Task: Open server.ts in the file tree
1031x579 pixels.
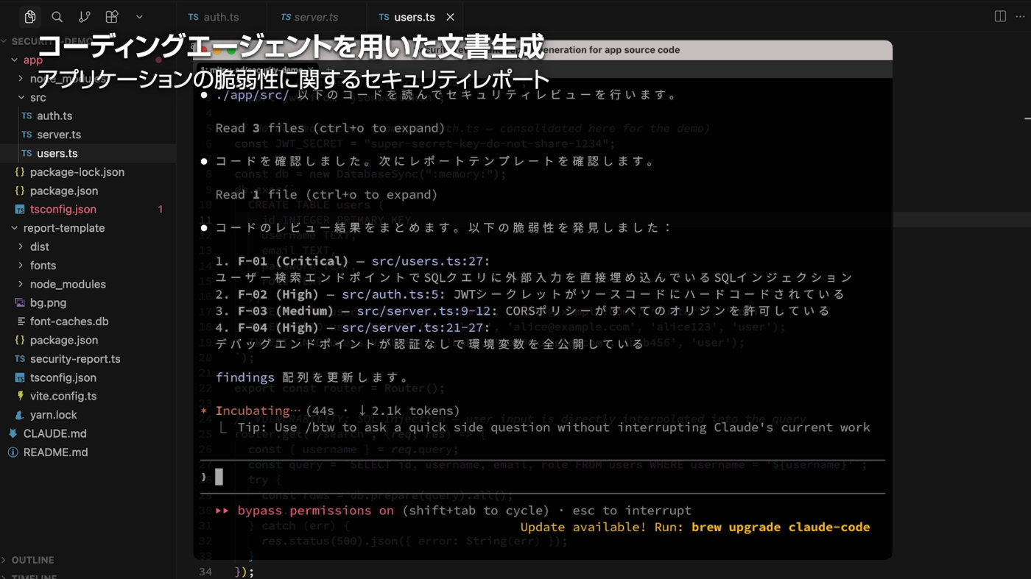Action: pyautogui.click(x=59, y=135)
